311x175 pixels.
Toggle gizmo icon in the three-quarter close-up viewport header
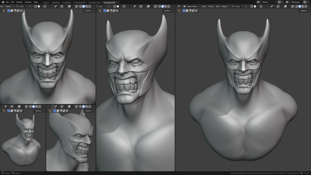coord(141,6)
